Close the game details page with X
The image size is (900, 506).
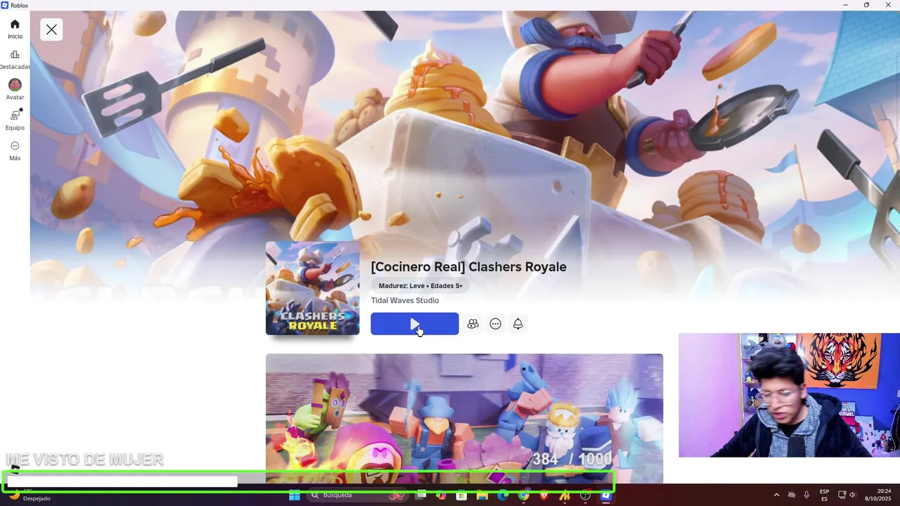coord(51,30)
